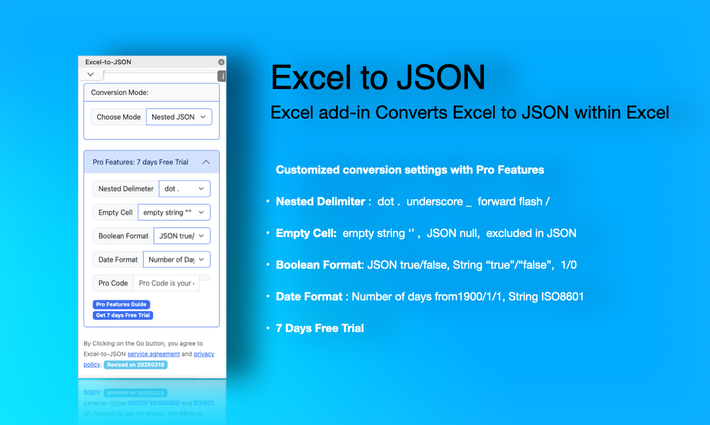The height and width of the screenshot is (425, 710).
Task: Click the "Nested Delimeter" label
Action: [126, 188]
